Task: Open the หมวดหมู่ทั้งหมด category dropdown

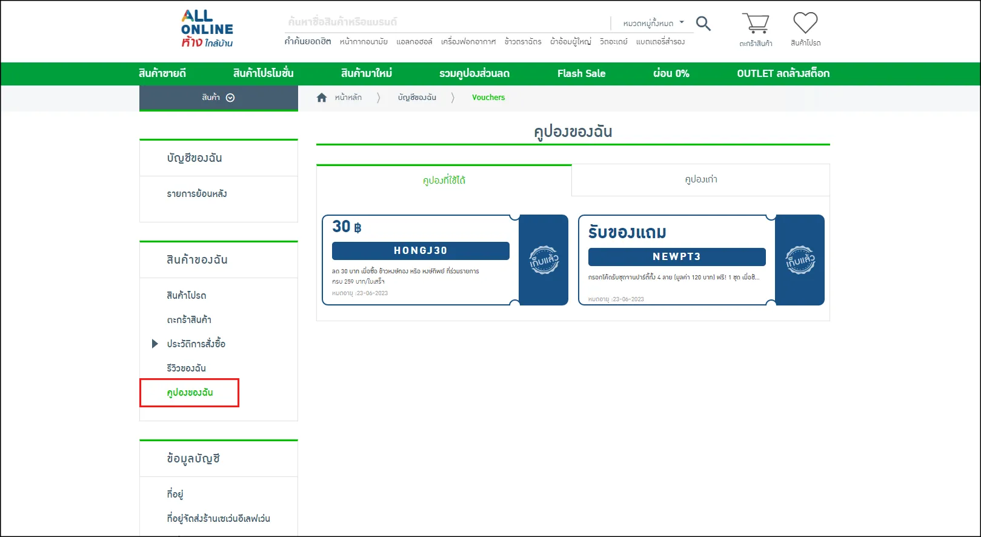Action: 653,23
